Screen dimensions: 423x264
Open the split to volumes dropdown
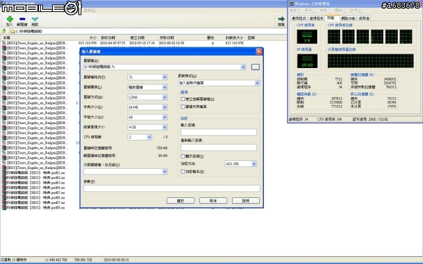pos(165,172)
